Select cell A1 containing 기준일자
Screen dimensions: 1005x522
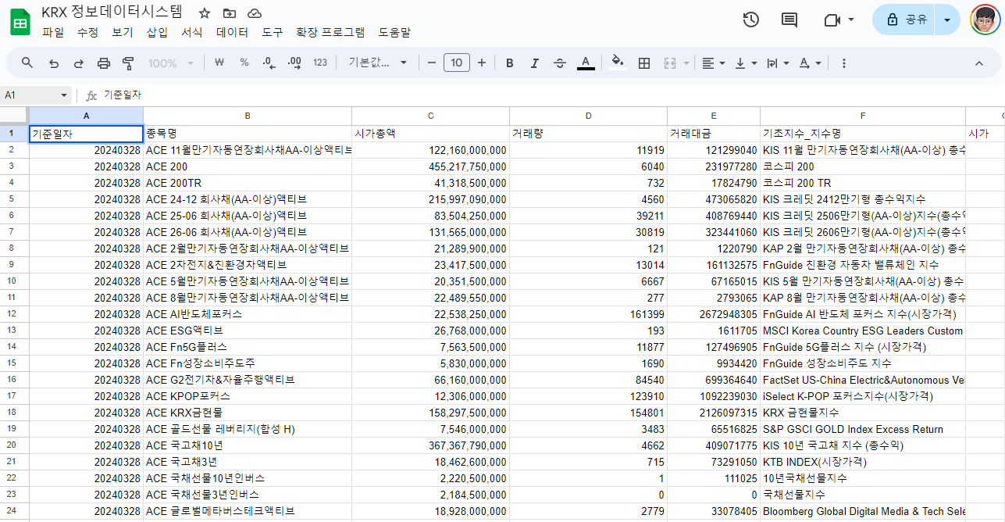(86, 134)
